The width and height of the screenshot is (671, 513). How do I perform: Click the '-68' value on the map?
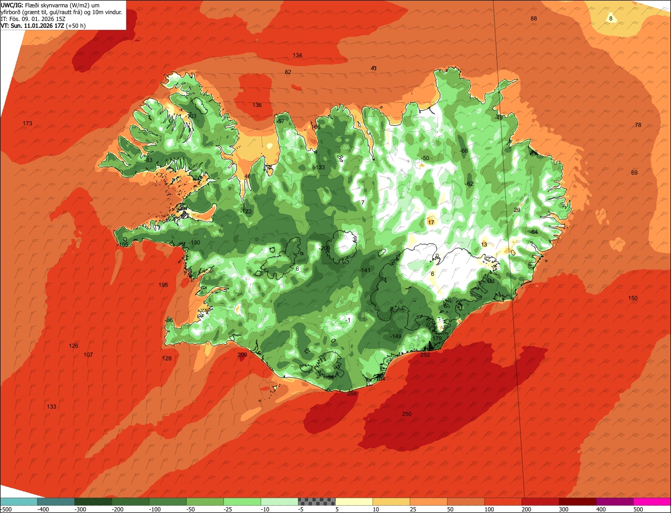(463, 151)
